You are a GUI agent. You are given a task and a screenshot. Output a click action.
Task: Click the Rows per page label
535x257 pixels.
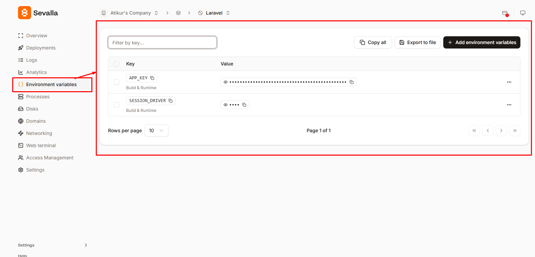coord(125,131)
